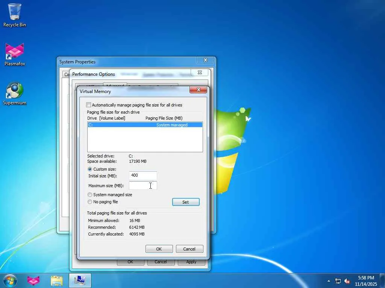Click the Drive [Volume Label] header
385x288 pixels.
pos(106,118)
